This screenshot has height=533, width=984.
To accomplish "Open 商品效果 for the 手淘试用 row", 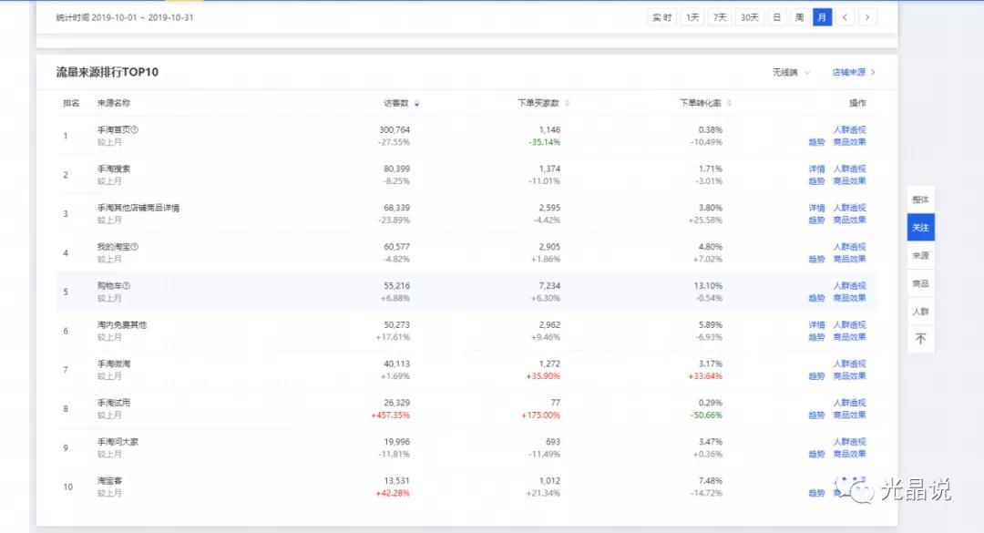I will [x=849, y=415].
